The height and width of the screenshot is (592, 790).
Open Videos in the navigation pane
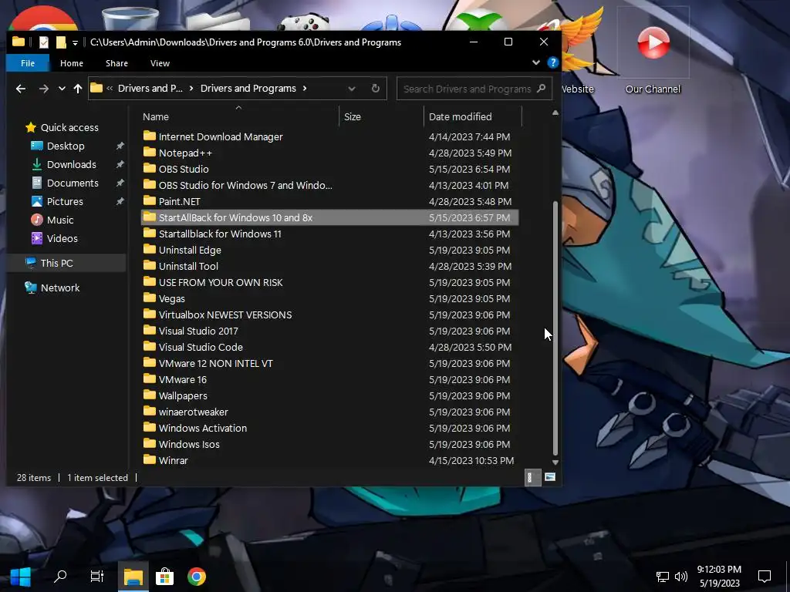coord(62,239)
